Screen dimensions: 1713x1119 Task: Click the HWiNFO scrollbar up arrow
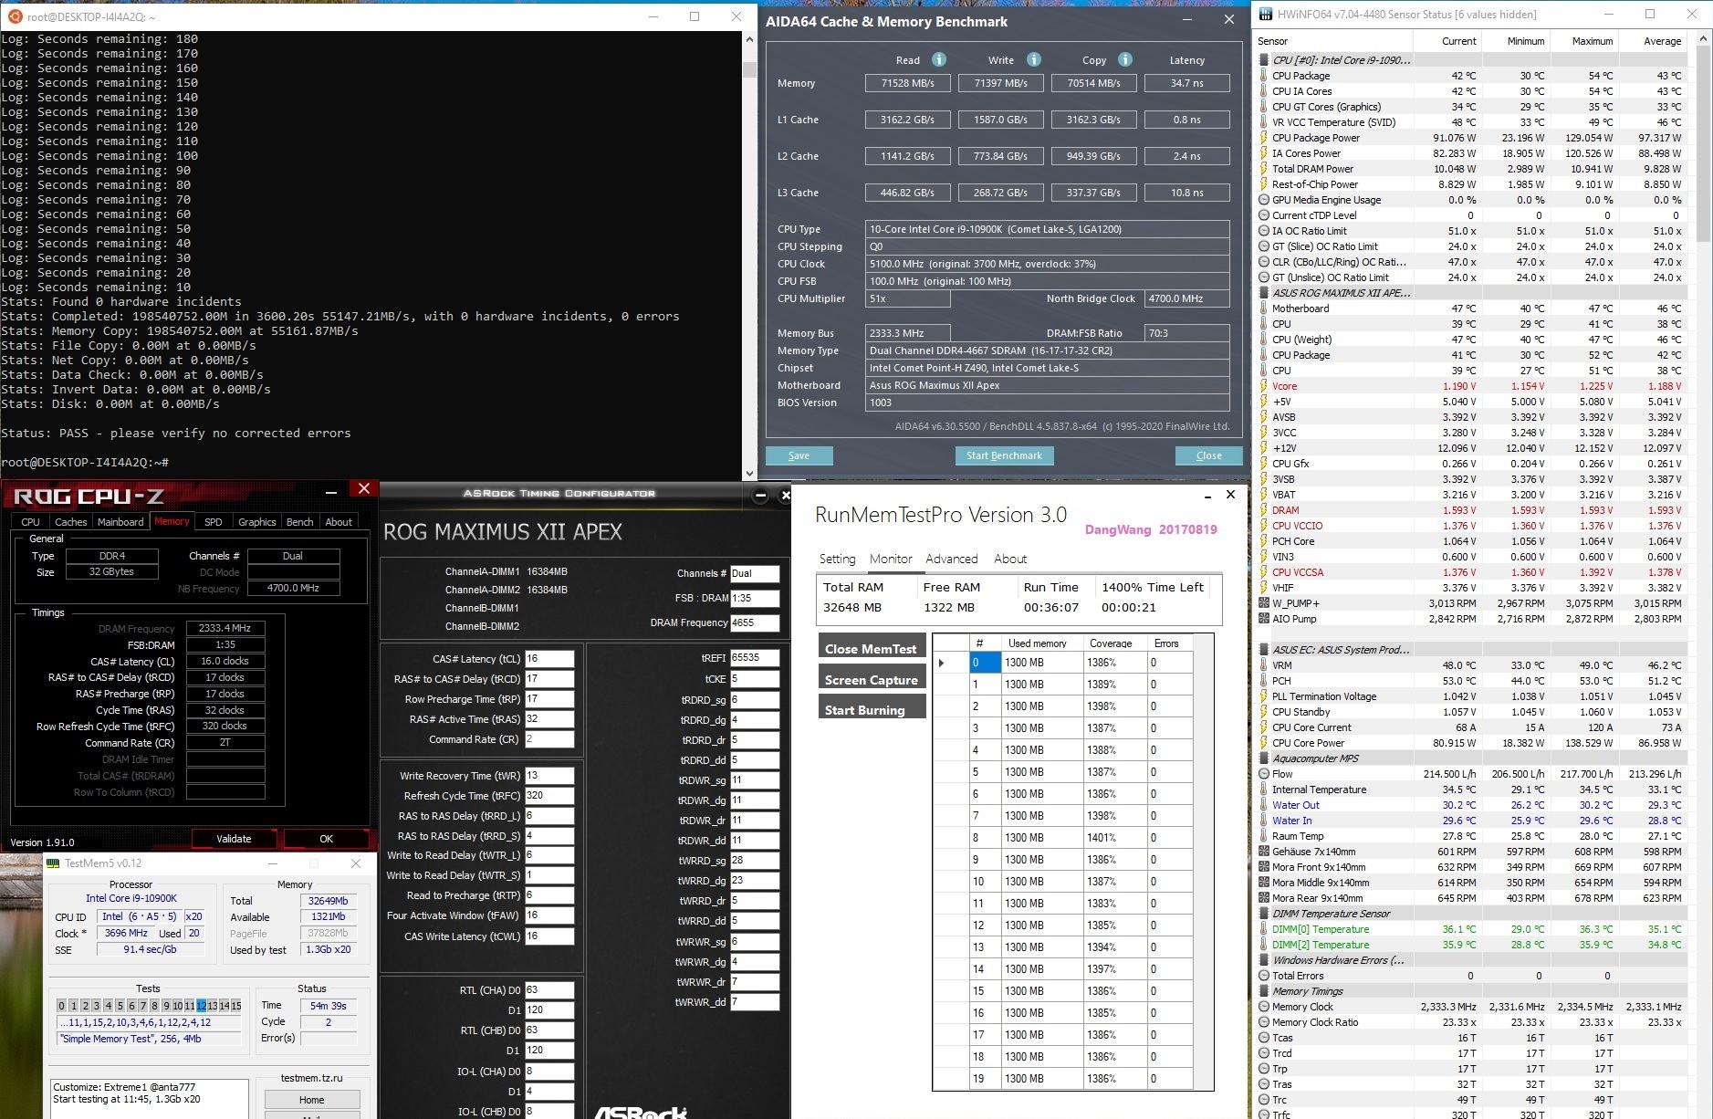tap(1704, 40)
